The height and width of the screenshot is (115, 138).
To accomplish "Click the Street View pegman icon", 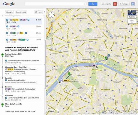I will pos(51,26).
